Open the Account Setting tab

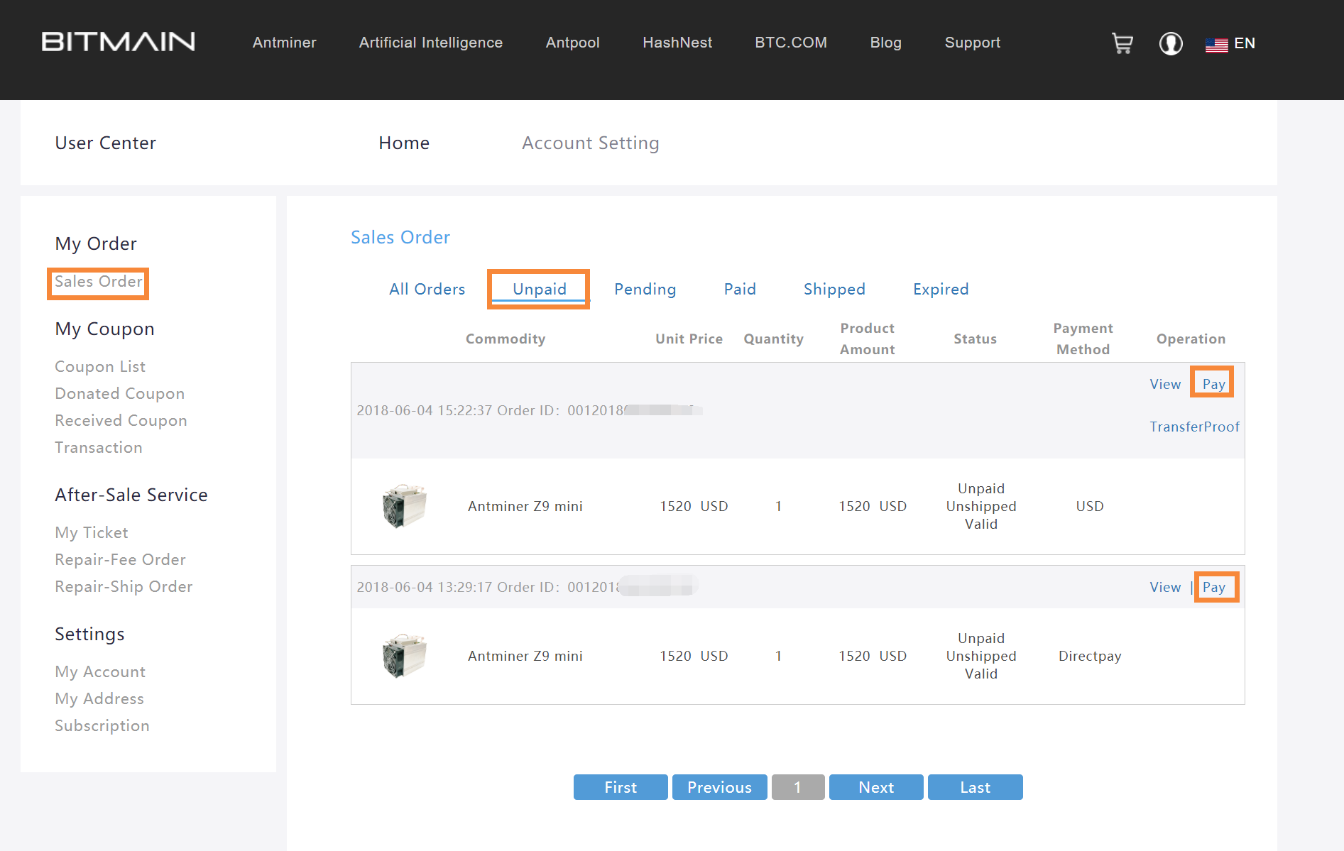[x=591, y=143]
